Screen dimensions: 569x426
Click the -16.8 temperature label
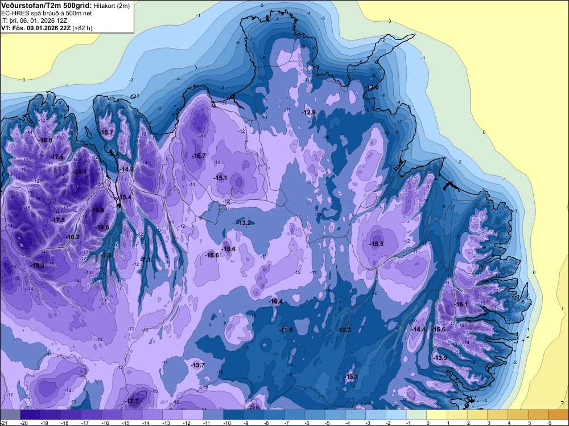46,140
